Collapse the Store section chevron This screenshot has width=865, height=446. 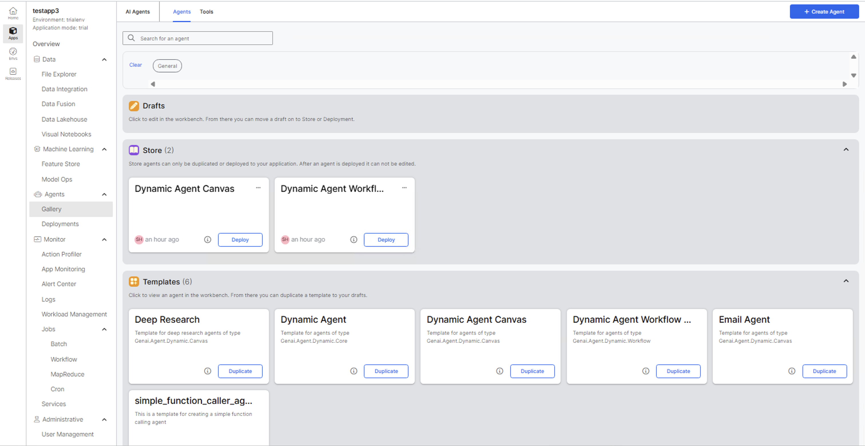tap(846, 150)
